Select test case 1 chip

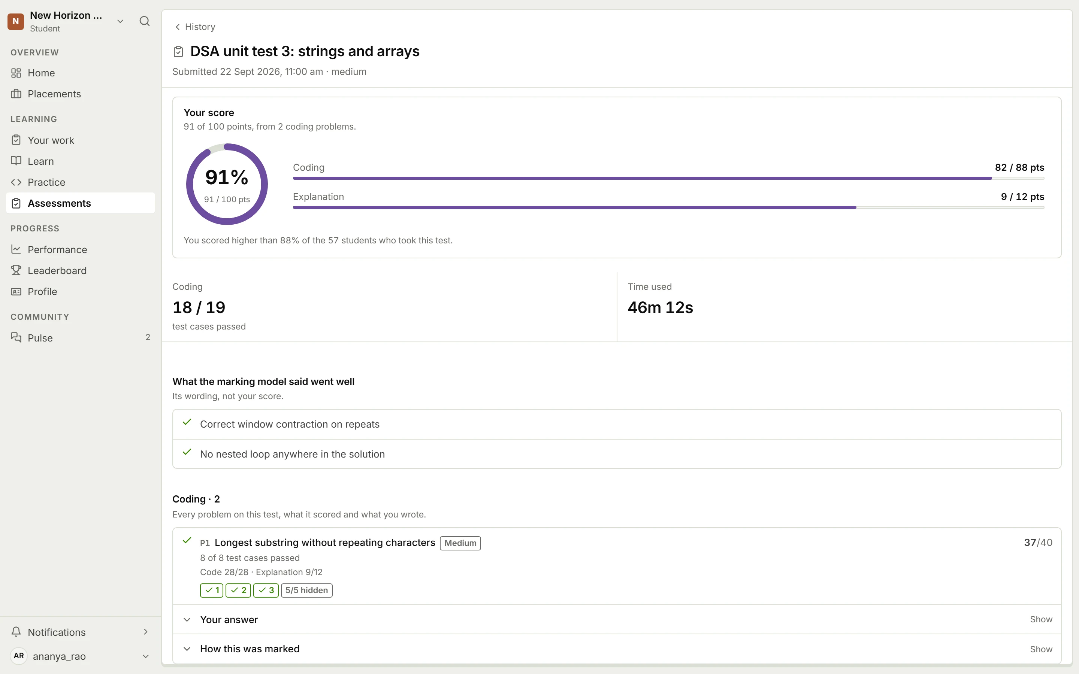point(211,590)
